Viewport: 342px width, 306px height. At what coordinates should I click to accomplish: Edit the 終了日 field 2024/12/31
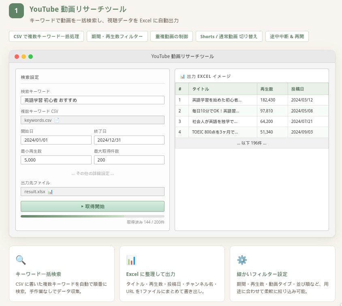point(129,140)
